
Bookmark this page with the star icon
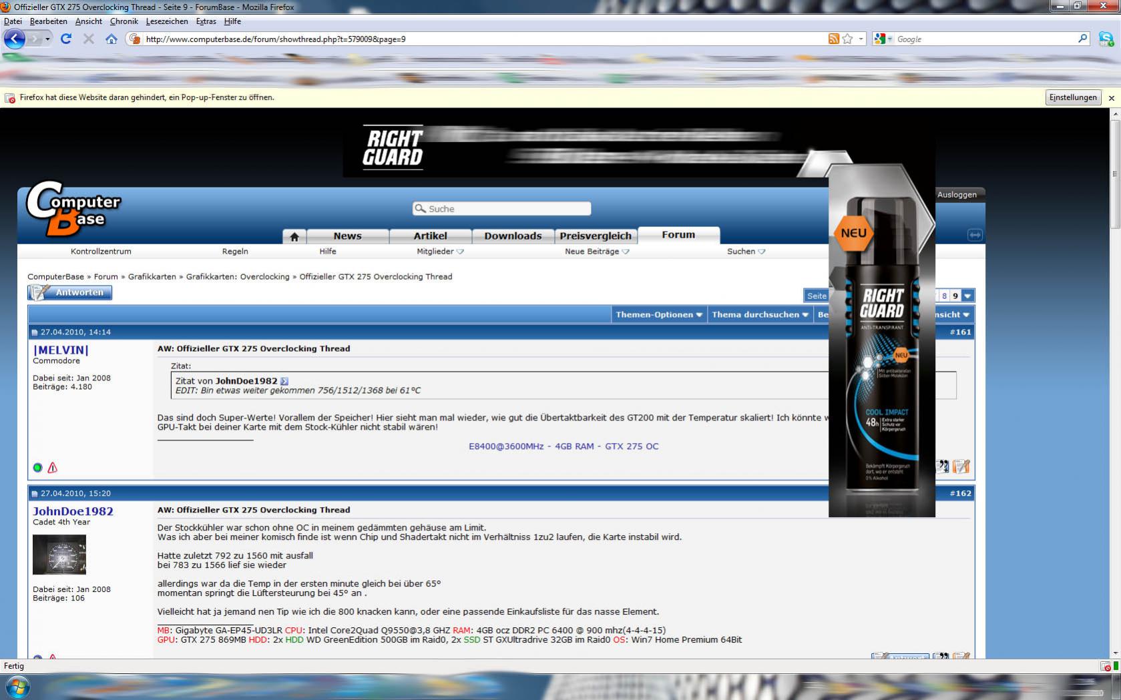[x=848, y=39]
